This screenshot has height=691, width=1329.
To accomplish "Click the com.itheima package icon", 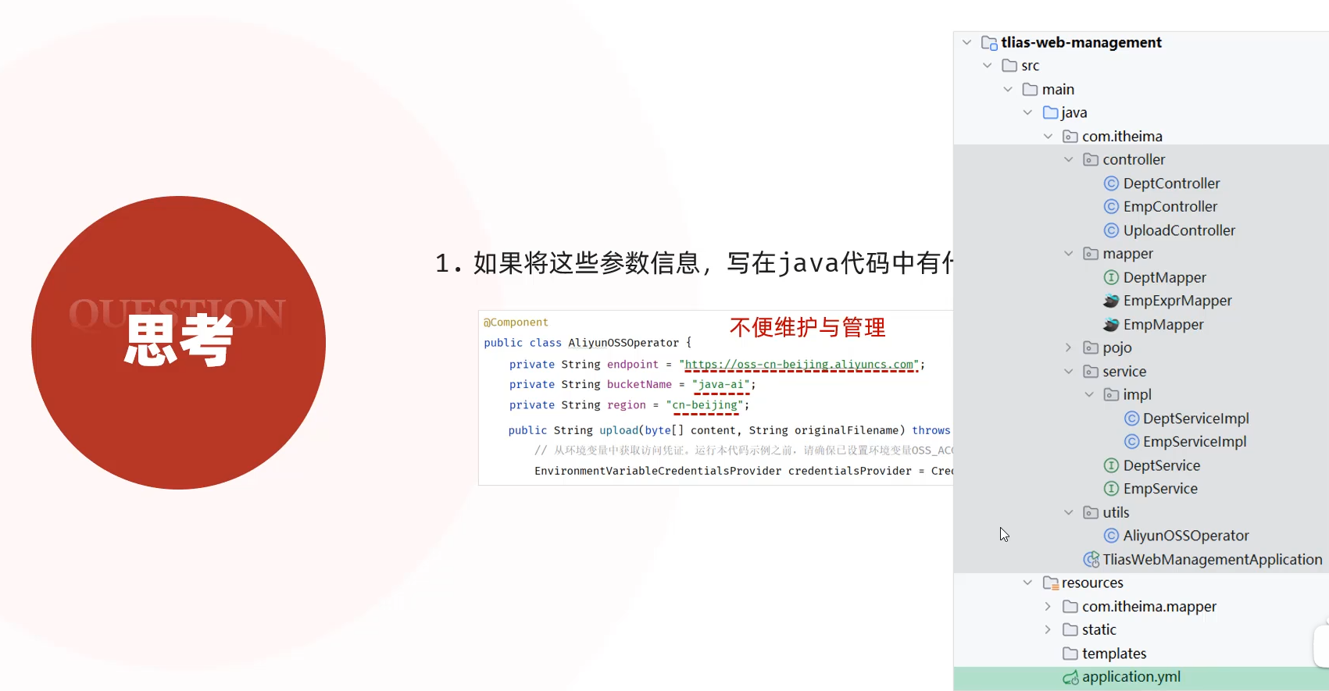I will 1070,137.
